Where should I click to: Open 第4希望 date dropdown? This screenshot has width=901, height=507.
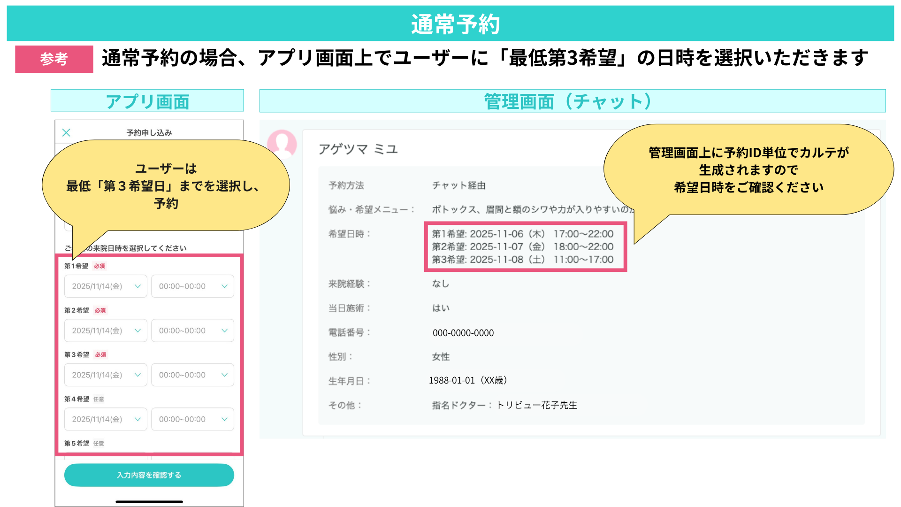[106, 419]
